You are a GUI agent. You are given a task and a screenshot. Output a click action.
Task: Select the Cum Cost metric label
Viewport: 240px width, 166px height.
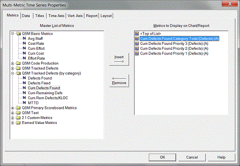click(36, 53)
